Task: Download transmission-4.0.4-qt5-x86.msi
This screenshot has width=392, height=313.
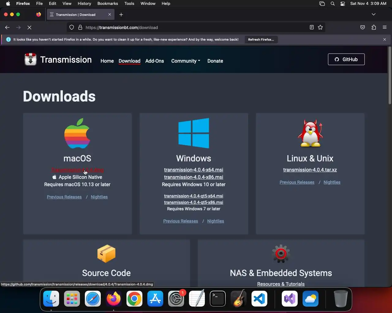Action: click(194, 202)
